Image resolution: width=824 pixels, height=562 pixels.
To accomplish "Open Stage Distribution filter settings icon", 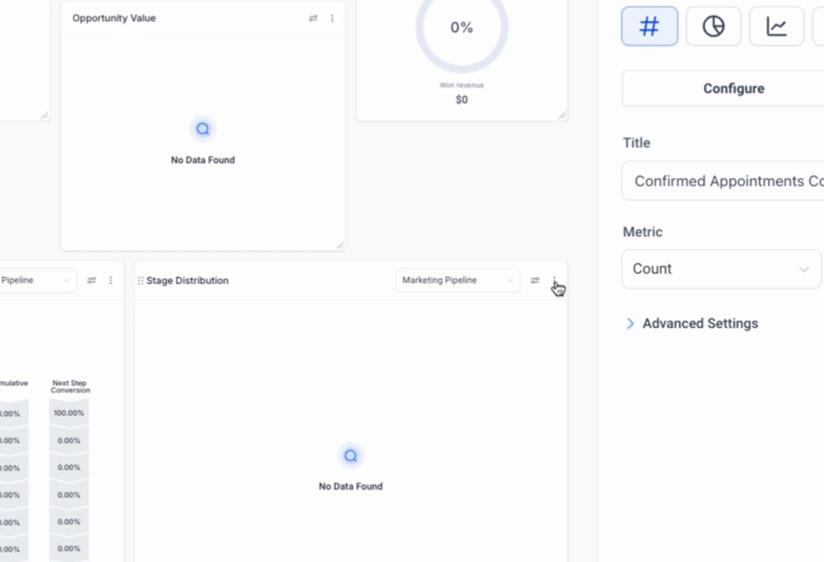I will [535, 280].
